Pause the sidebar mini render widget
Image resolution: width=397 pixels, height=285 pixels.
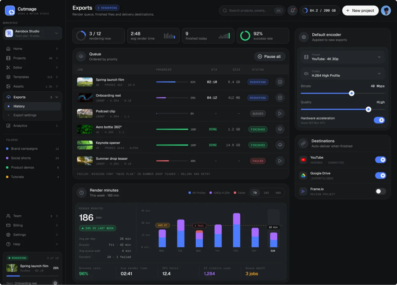tap(55, 283)
